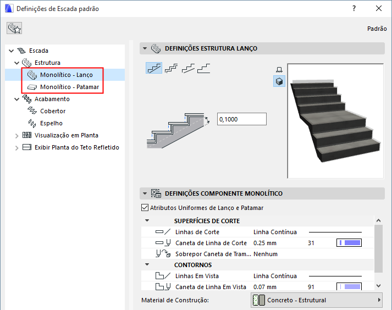Click Linha Contínua value for Linhas Em Vista
The width and height of the screenshot is (392, 310).
[x=275, y=276]
